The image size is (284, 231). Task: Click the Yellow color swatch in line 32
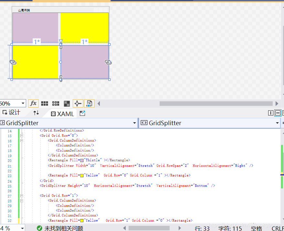(82, 220)
